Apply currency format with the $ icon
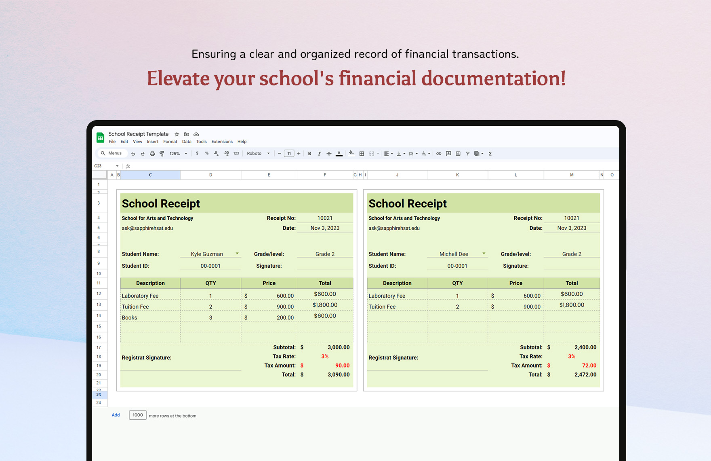Screen dimensions: 711x461 [197, 153]
